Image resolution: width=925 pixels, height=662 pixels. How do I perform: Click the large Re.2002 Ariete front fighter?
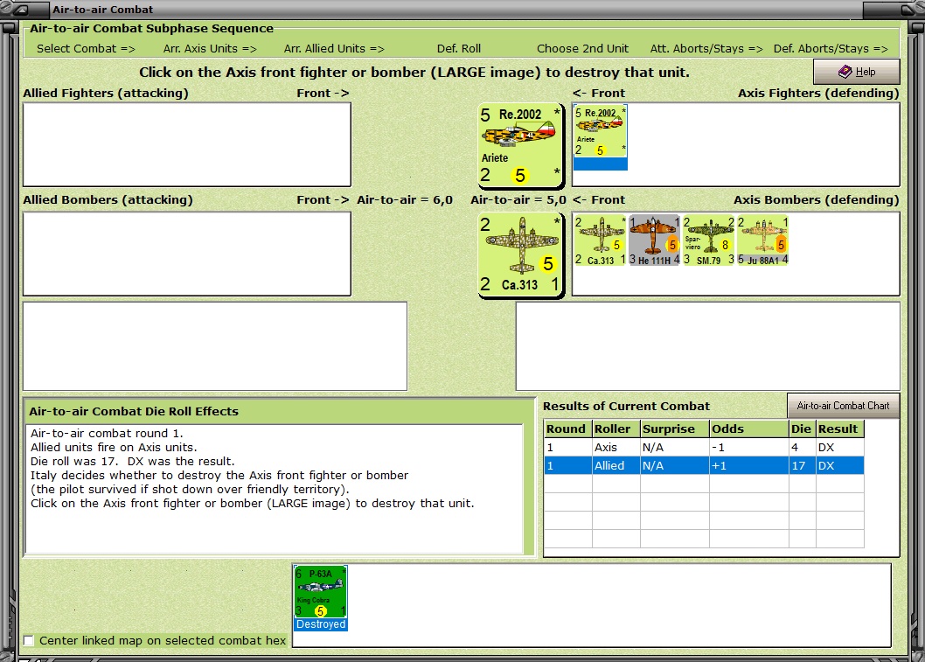(x=520, y=144)
